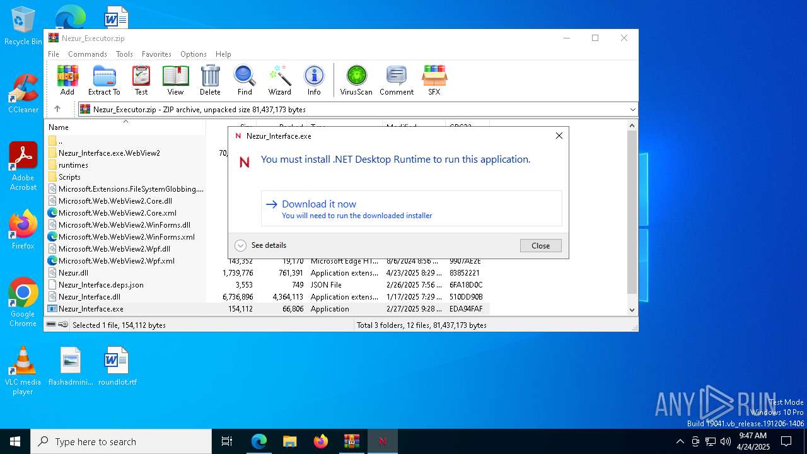
Task: Click Nezur_Interface taskbar button
Action: coord(383,441)
